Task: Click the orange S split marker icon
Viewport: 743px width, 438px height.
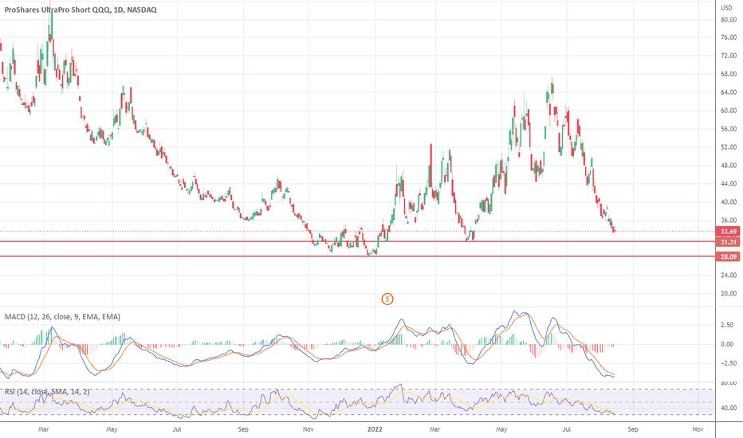Action: pos(387,299)
